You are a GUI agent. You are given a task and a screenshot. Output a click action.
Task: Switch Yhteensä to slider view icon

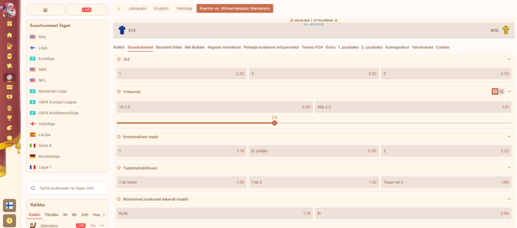tap(501, 92)
